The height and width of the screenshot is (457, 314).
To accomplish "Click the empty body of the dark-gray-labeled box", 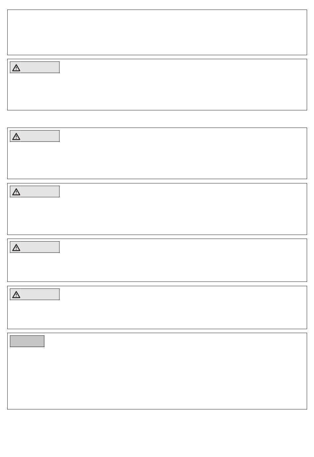I will click(157, 378).
